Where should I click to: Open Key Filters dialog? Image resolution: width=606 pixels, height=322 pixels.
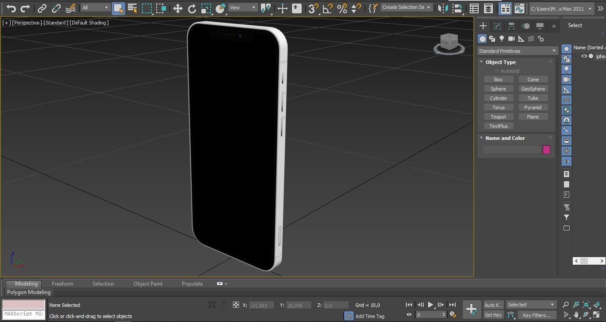pos(536,315)
